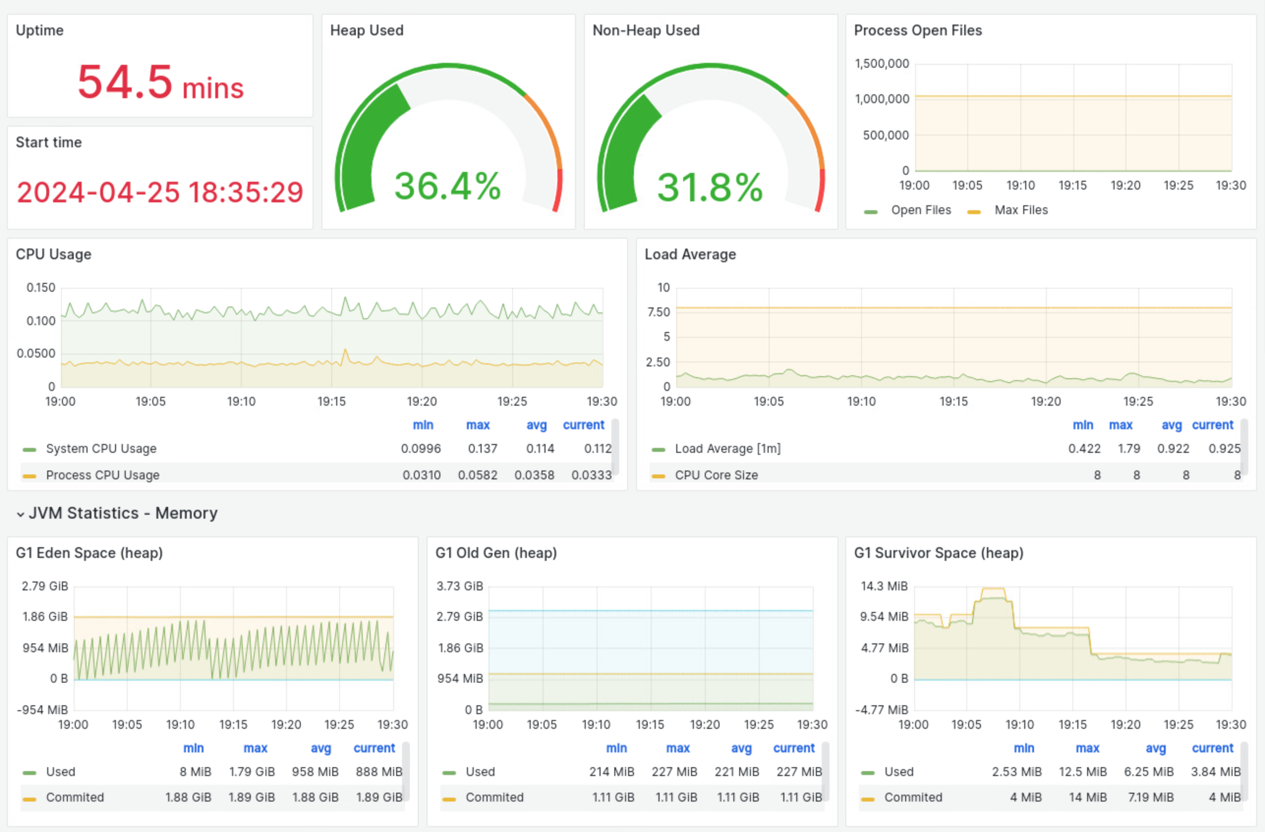
Task: Sort Load Average legend by max
Action: (x=1121, y=425)
